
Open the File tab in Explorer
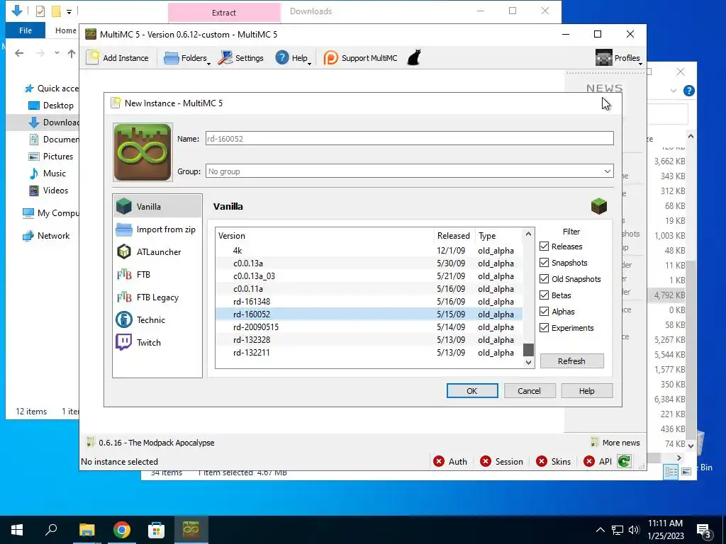pyautogui.click(x=26, y=30)
